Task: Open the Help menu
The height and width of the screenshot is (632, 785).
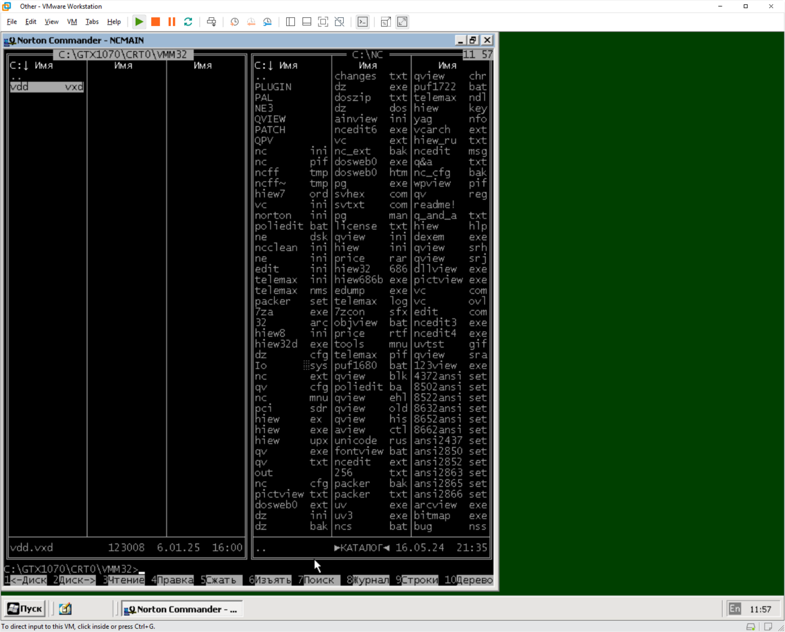Action: coord(114,22)
